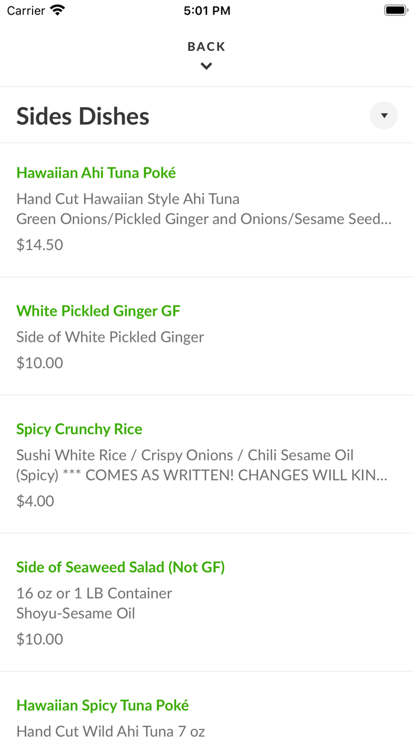
Task: Tap the $14.50 price label
Action: 39,244
